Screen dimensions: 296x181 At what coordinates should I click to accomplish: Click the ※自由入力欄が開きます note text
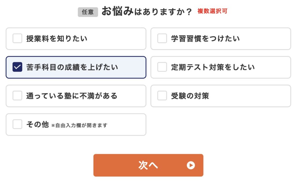pos(79,125)
